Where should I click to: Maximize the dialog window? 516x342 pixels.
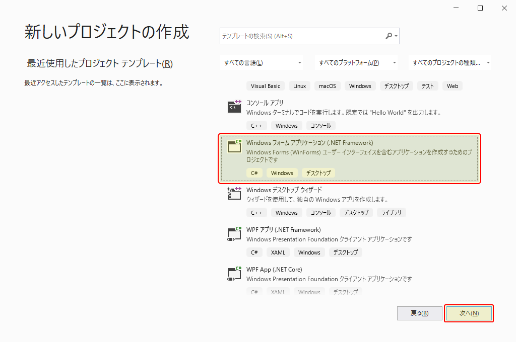(x=480, y=8)
